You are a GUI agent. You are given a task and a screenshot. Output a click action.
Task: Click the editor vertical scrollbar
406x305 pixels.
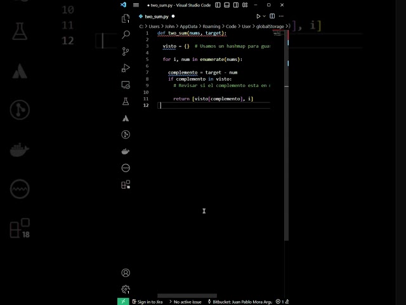point(286,135)
